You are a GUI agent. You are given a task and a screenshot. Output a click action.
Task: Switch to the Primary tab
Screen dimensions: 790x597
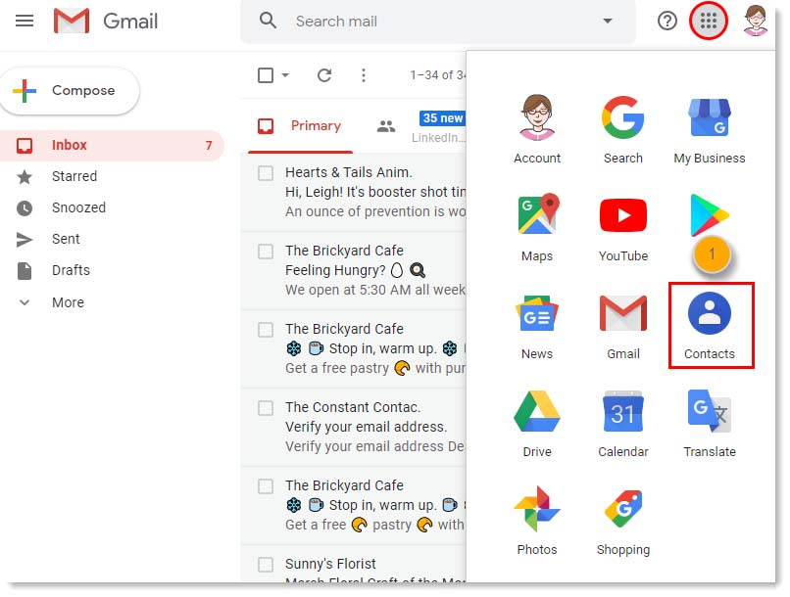(300, 125)
